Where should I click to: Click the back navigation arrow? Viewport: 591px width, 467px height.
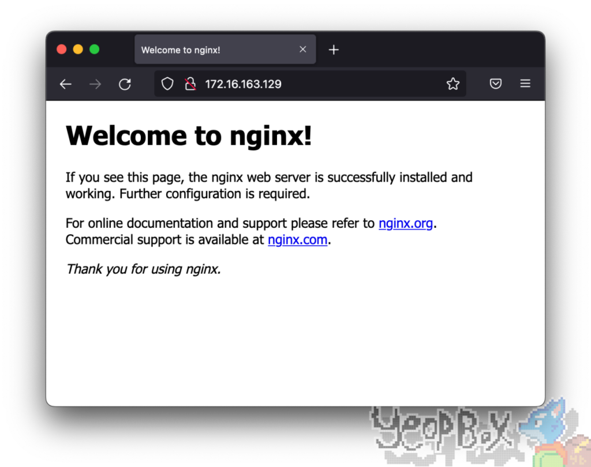65,84
